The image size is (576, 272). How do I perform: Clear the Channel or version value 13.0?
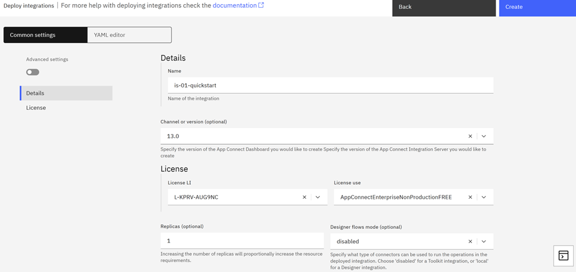[470, 136]
